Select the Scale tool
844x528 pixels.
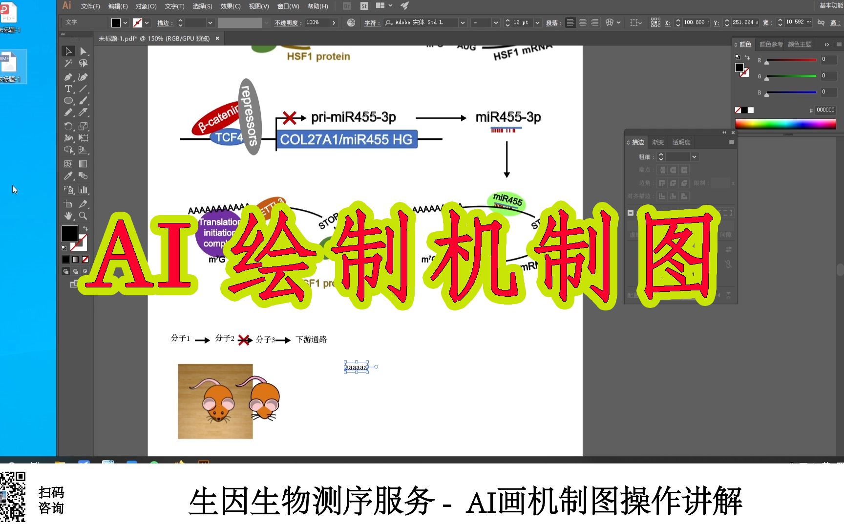[84, 126]
